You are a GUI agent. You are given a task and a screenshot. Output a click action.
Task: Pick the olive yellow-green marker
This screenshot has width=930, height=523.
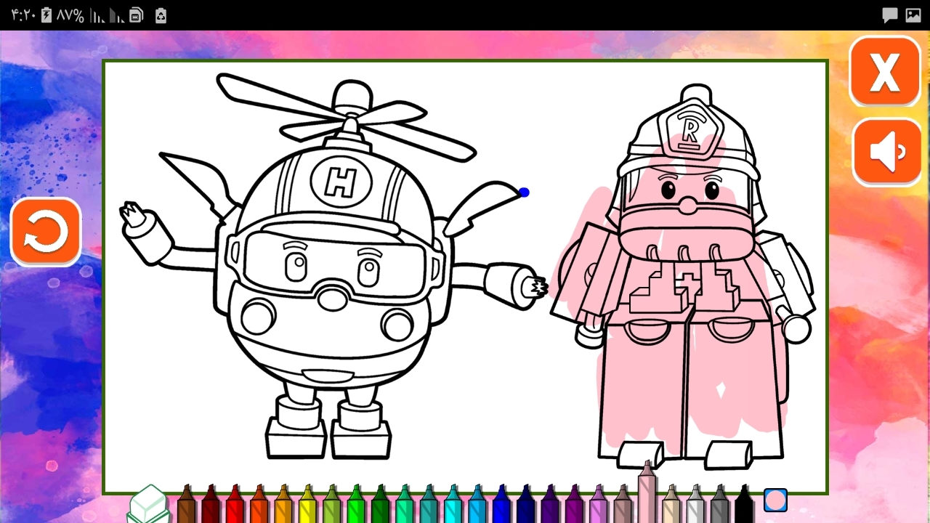click(331, 504)
